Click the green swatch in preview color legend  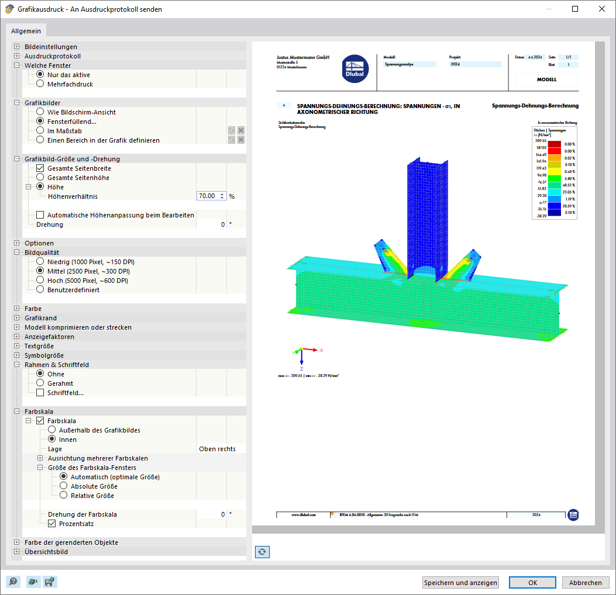[555, 179]
